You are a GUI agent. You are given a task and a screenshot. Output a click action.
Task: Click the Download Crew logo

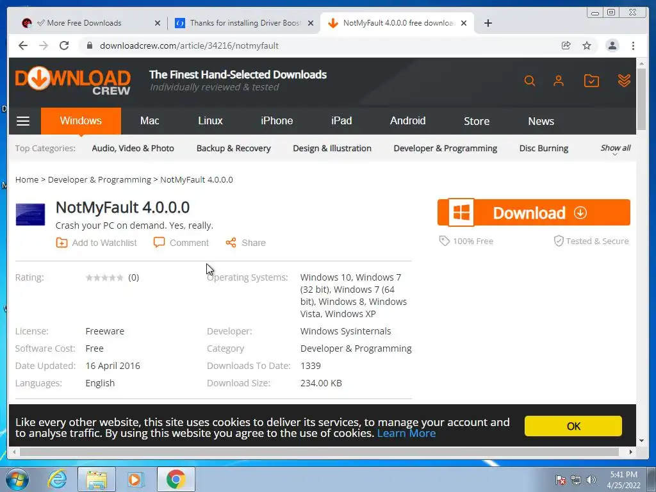[73, 80]
